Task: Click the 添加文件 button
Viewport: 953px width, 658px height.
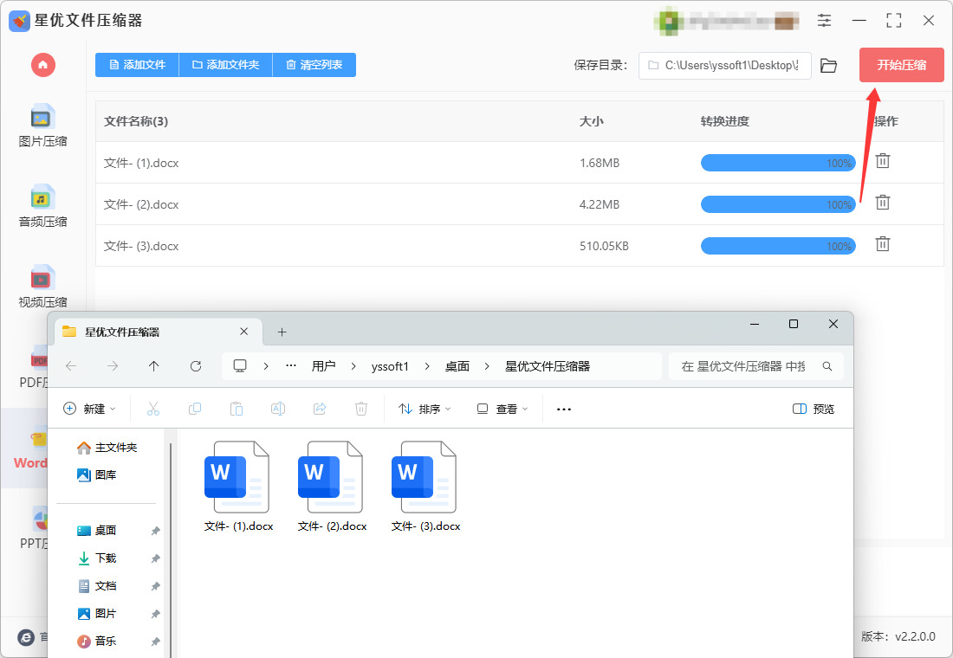Action: click(137, 65)
